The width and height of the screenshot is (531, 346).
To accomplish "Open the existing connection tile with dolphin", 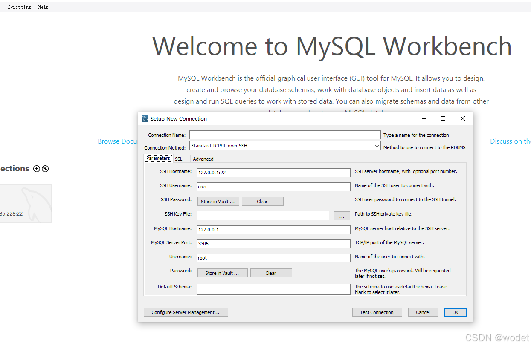I will [26, 203].
